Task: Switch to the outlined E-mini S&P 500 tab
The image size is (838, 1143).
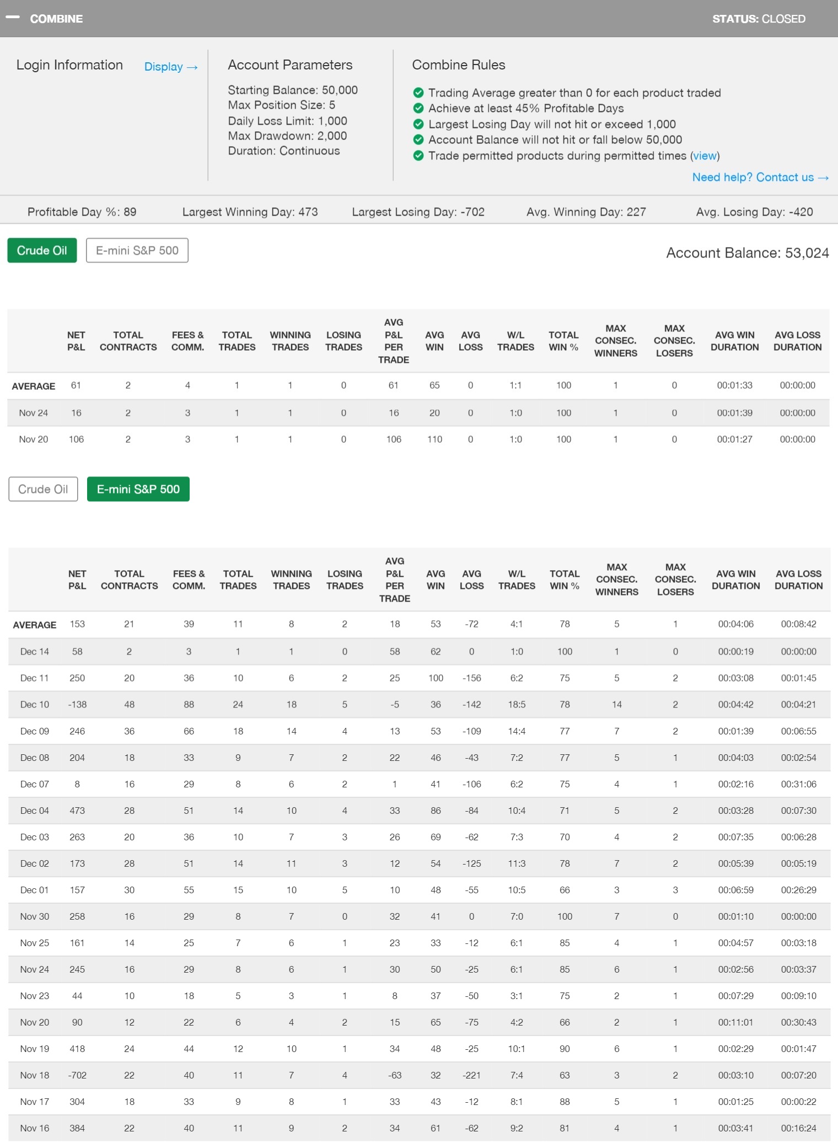Action: (x=137, y=250)
